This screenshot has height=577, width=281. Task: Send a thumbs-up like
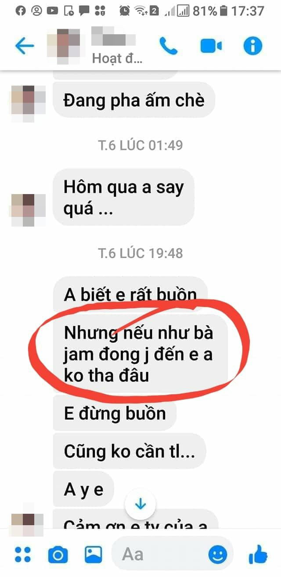[258, 554]
